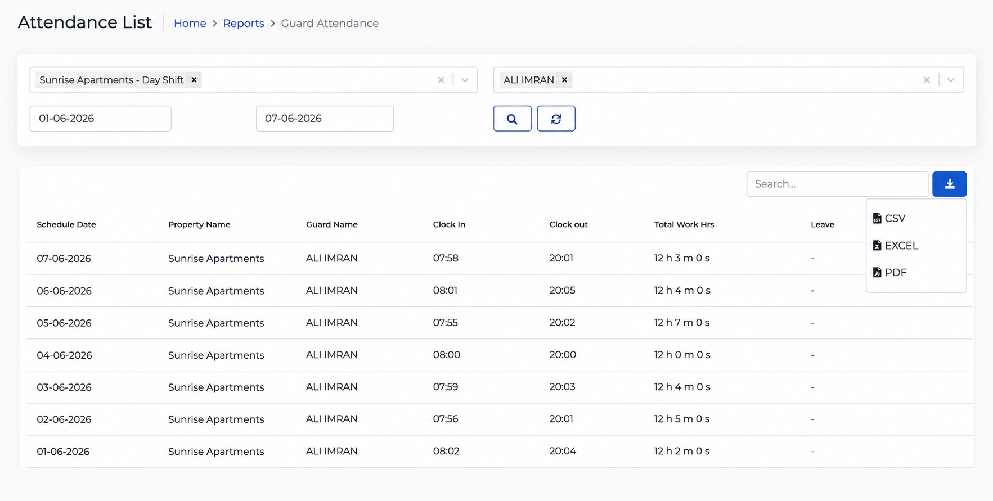Focus the table Search box
This screenshot has height=501, width=993.
click(x=837, y=184)
